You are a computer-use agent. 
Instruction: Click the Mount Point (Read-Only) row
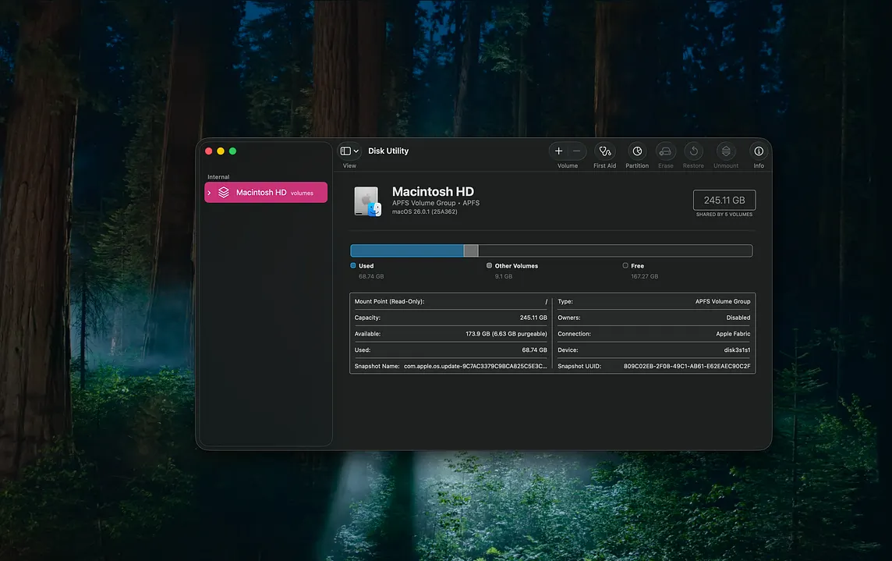tap(451, 301)
